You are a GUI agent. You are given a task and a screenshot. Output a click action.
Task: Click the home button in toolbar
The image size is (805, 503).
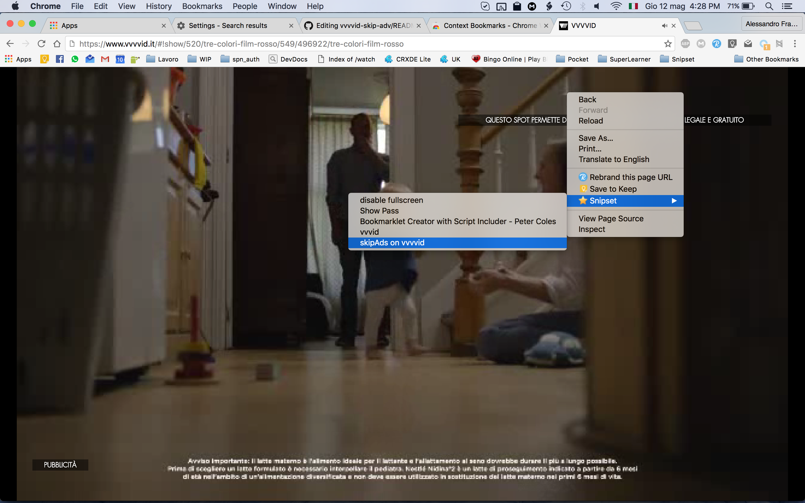click(57, 44)
